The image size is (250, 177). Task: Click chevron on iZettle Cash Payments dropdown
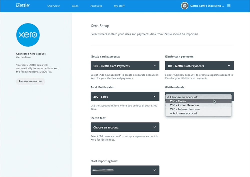coord(229,66)
